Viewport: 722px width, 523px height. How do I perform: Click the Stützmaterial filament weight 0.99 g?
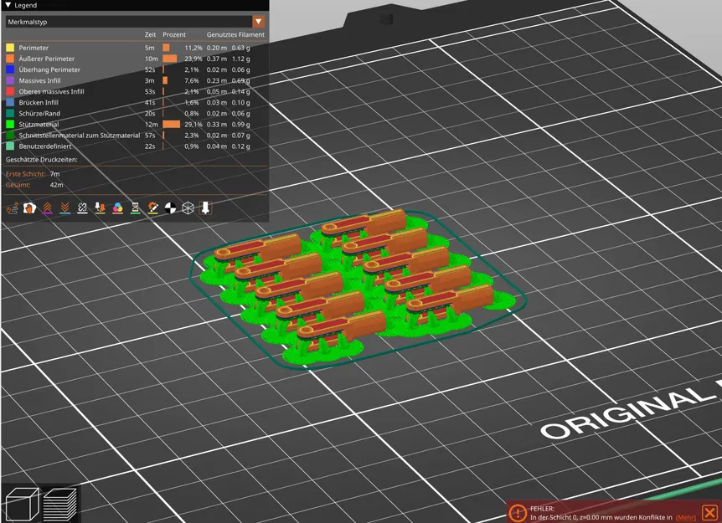click(x=241, y=124)
